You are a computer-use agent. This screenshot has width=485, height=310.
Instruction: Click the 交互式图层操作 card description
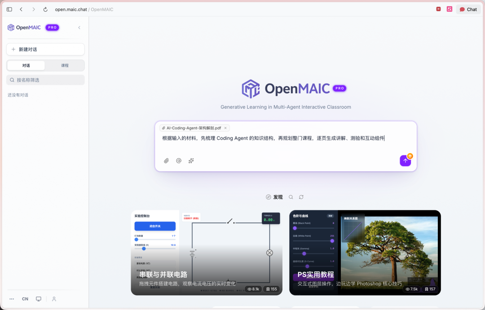coord(349,283)
